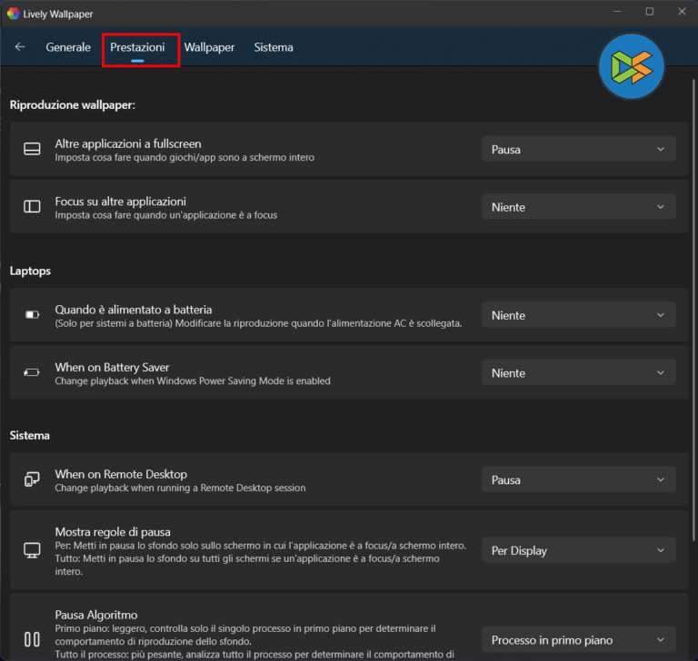698x661 pixels.
Task: Click the Battery Saver setting icon
Action: pyautogui.click(x=32, y=373)
